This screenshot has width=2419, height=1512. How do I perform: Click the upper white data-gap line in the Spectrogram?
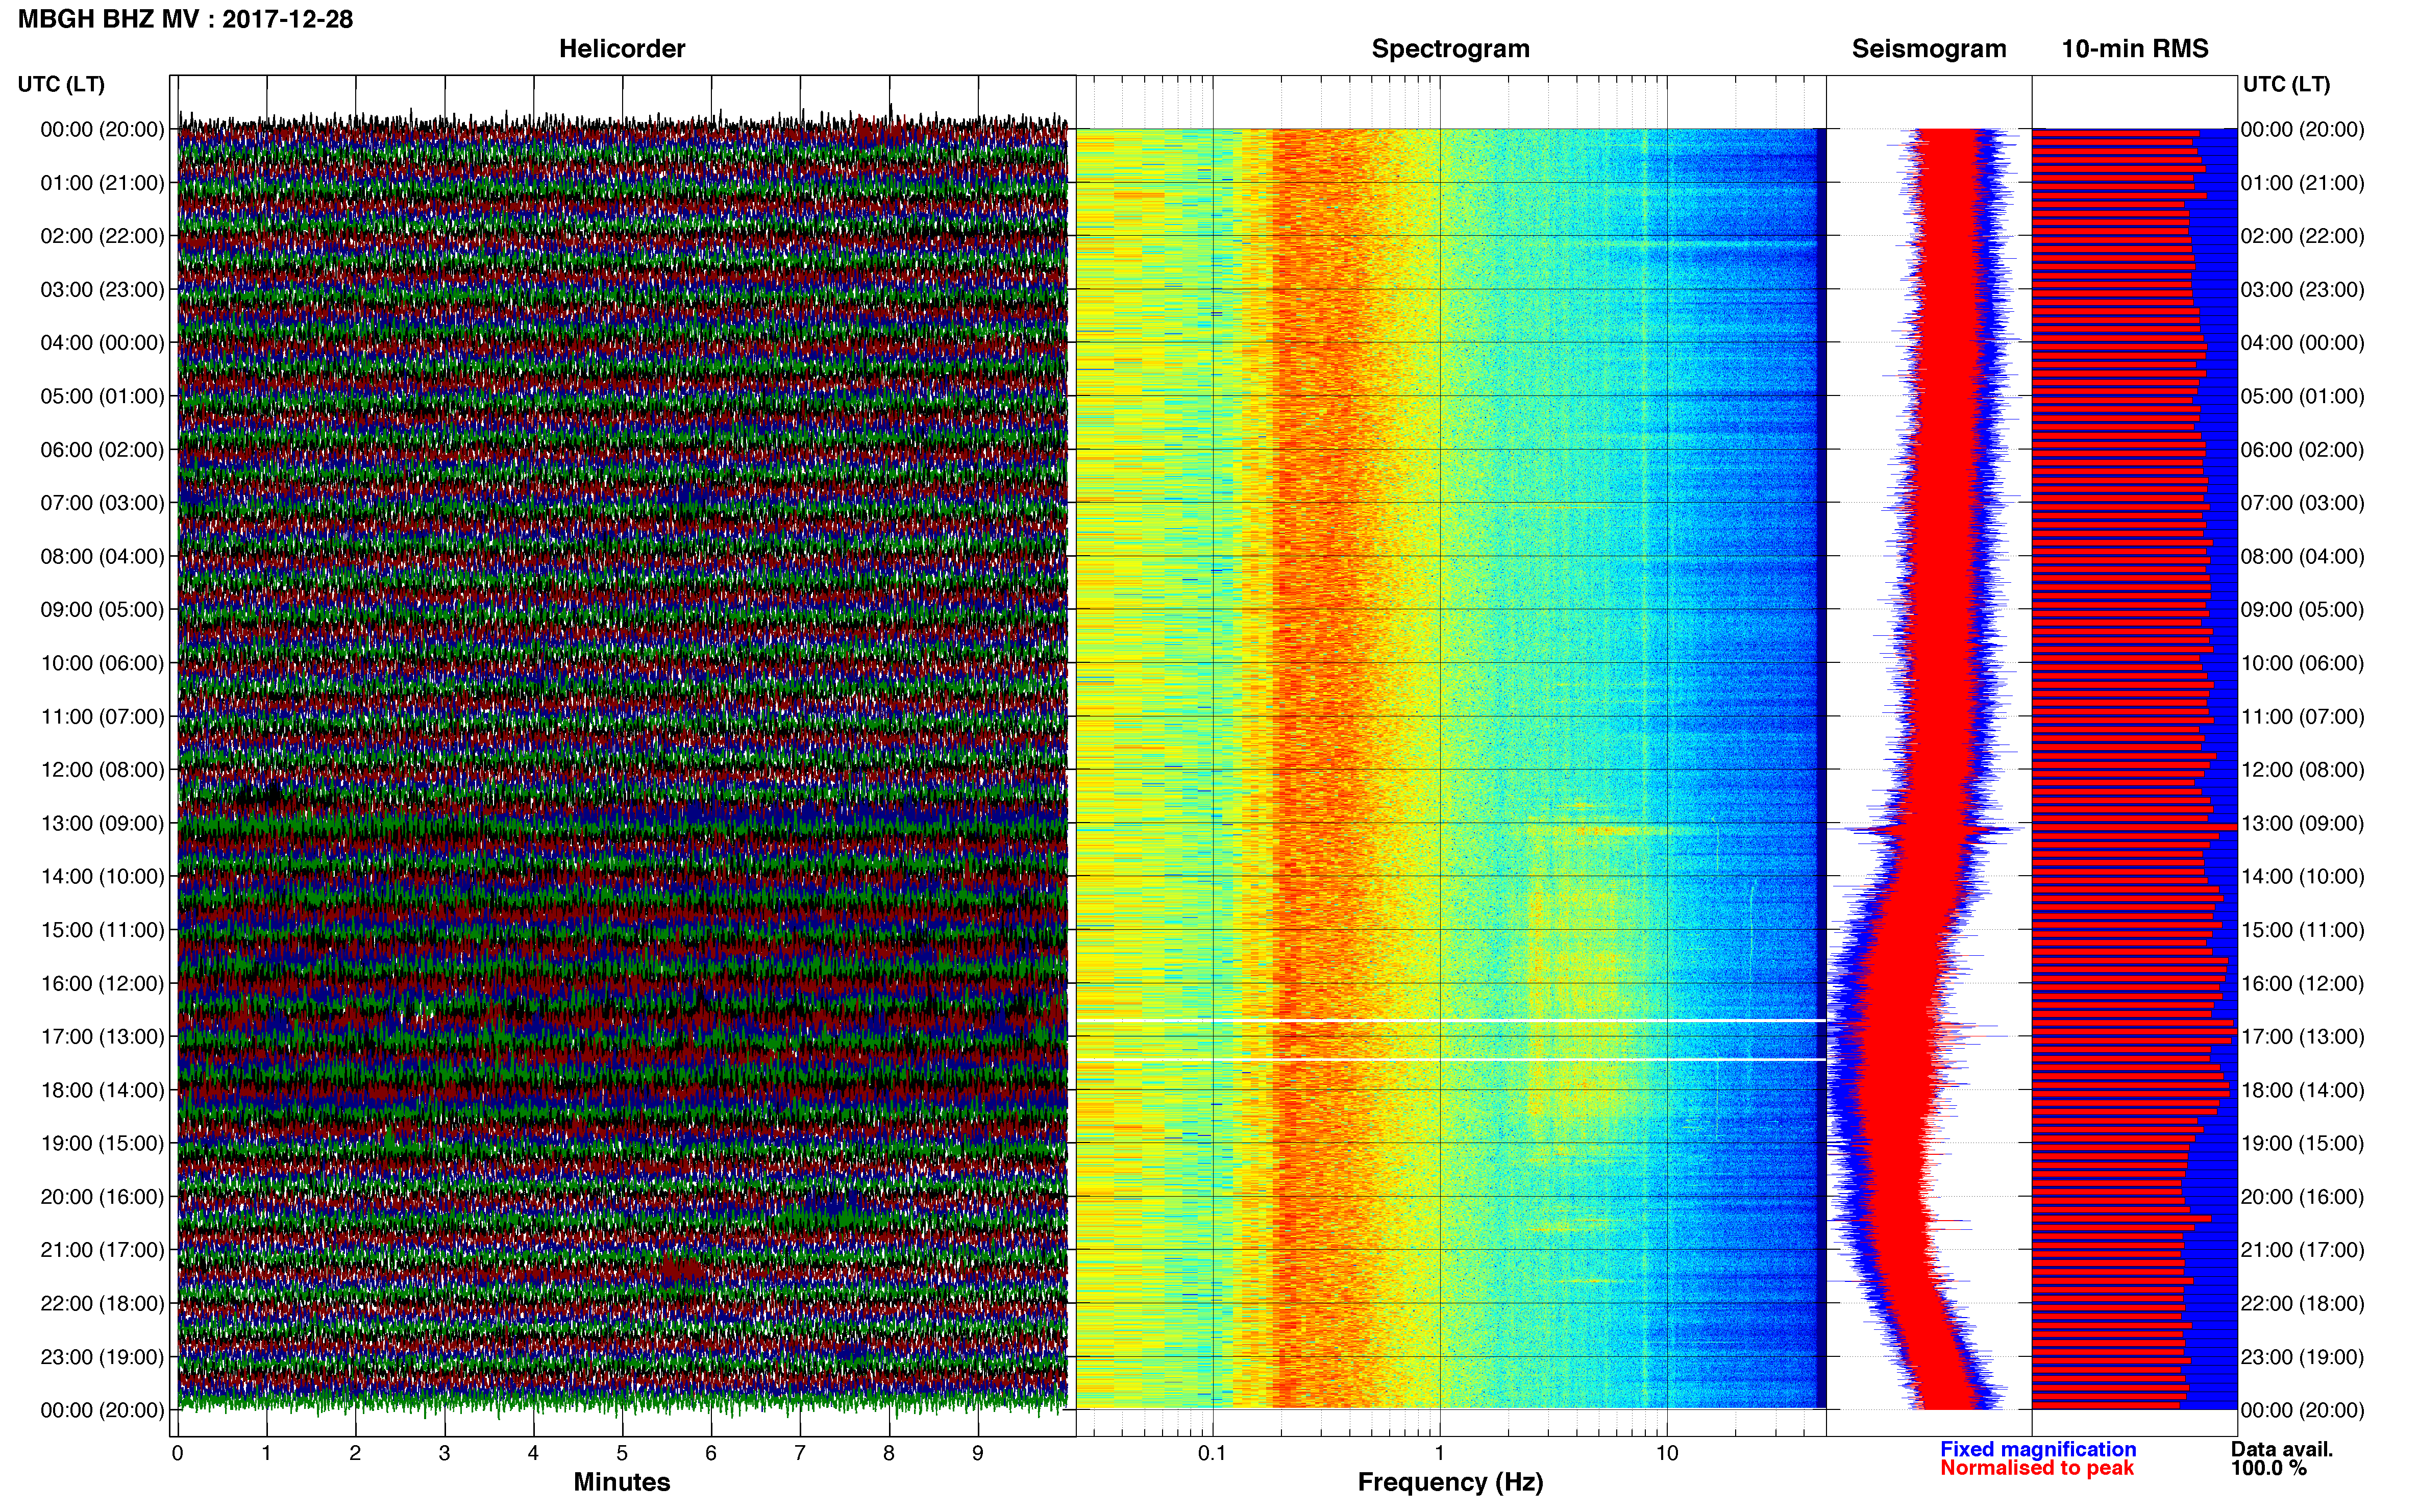[x=1451, y=1020]
